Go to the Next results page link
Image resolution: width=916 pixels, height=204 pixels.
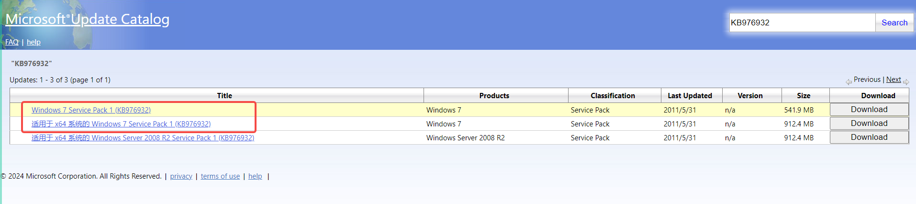pyautogui.click(x=894, y=79)
